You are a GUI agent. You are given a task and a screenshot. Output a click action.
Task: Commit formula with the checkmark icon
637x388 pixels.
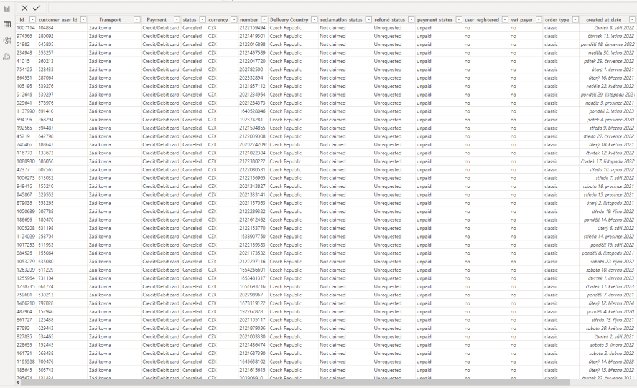tap(37, 7)
